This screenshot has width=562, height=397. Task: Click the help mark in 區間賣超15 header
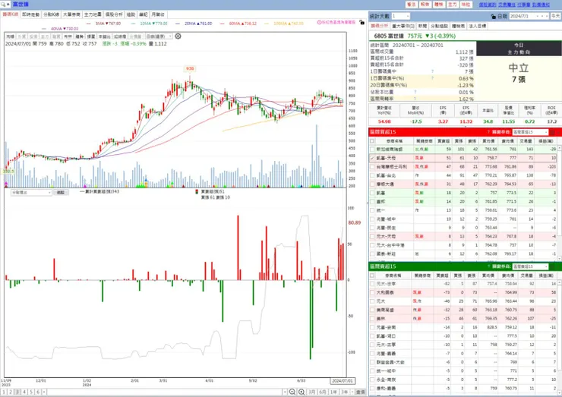tap(488, 266)
